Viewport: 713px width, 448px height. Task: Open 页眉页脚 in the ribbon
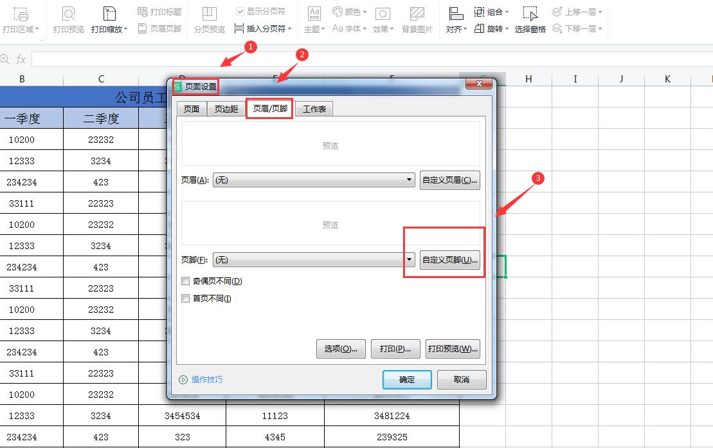pos(159,29)
